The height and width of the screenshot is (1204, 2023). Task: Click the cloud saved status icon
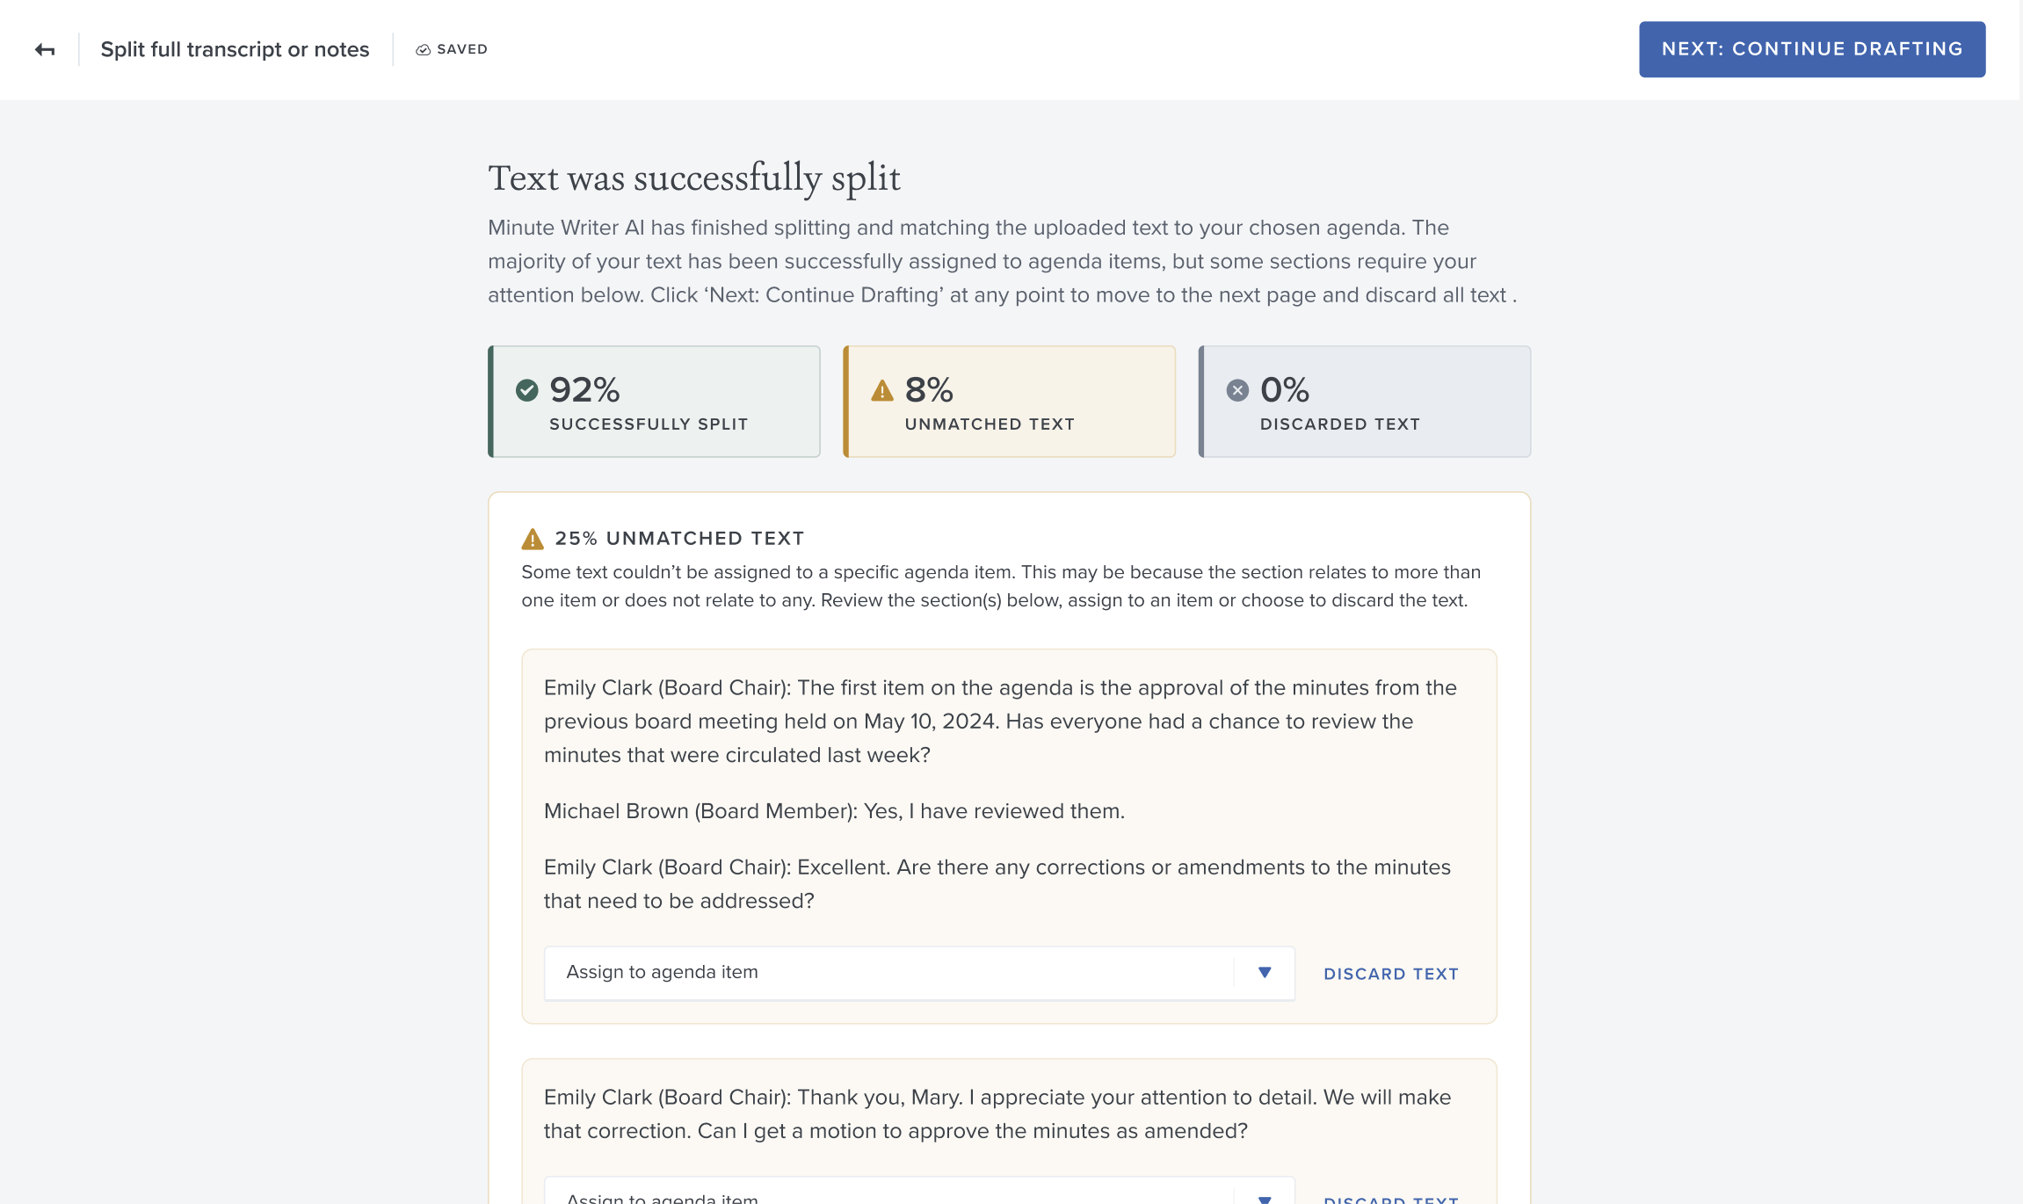click(x=423, y=50)
